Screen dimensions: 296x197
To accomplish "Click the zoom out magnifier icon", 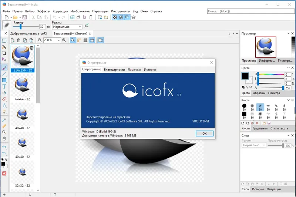I will [x=40, y=40].
